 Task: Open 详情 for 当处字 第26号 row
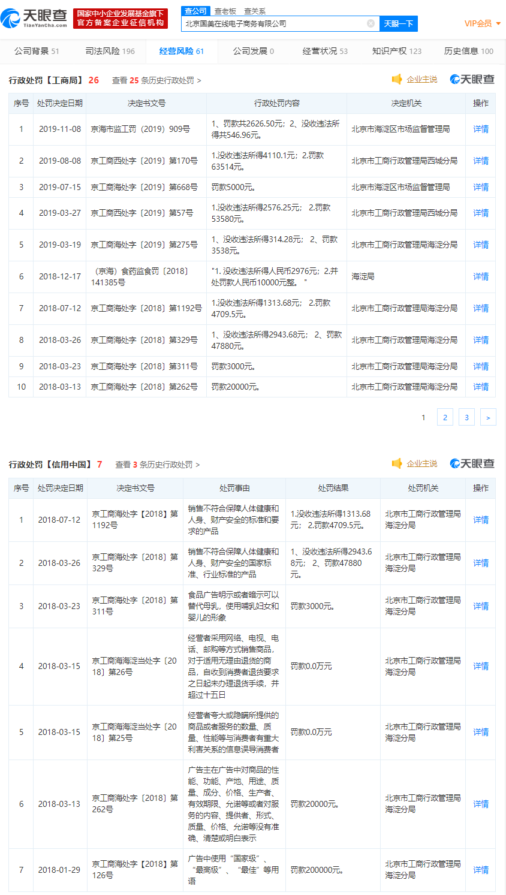pos(481,666)
